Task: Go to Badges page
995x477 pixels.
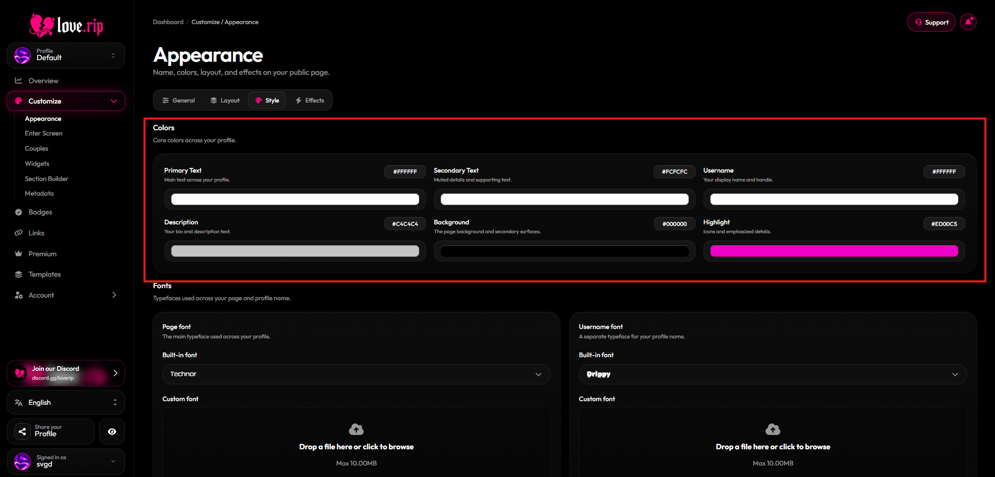Action: [x=40, y=212]
